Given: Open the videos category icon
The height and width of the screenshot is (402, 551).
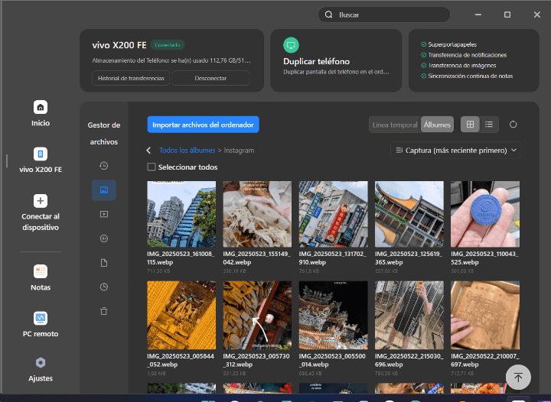Looking at the screenshot, I should pos(104,214).
